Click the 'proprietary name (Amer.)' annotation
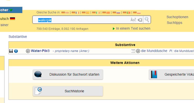Image resolution: width=194 pixels, height=103 pixels. [72, 51]
